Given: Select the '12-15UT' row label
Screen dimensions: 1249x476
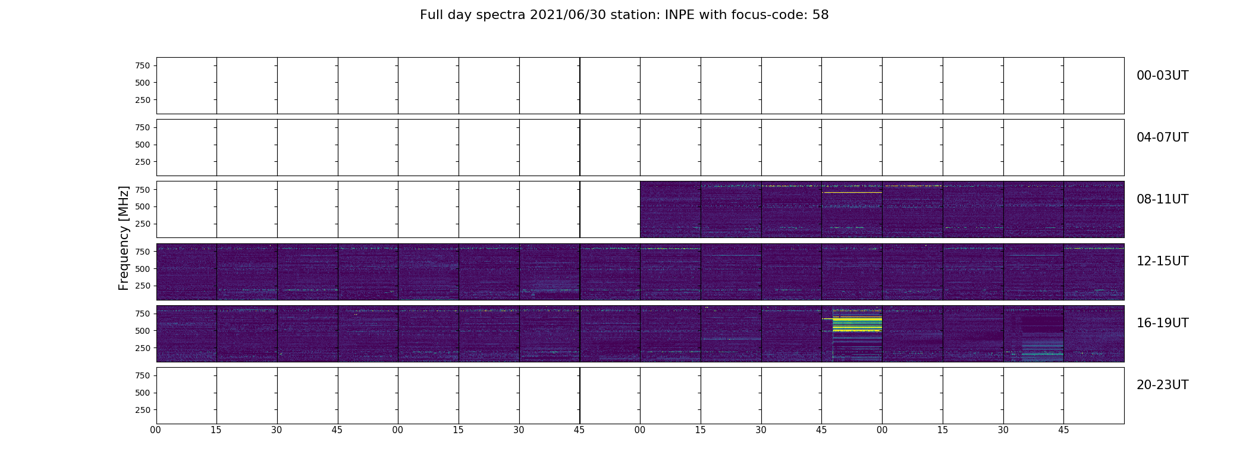Looking at the screenshot, I should 1162,261.
